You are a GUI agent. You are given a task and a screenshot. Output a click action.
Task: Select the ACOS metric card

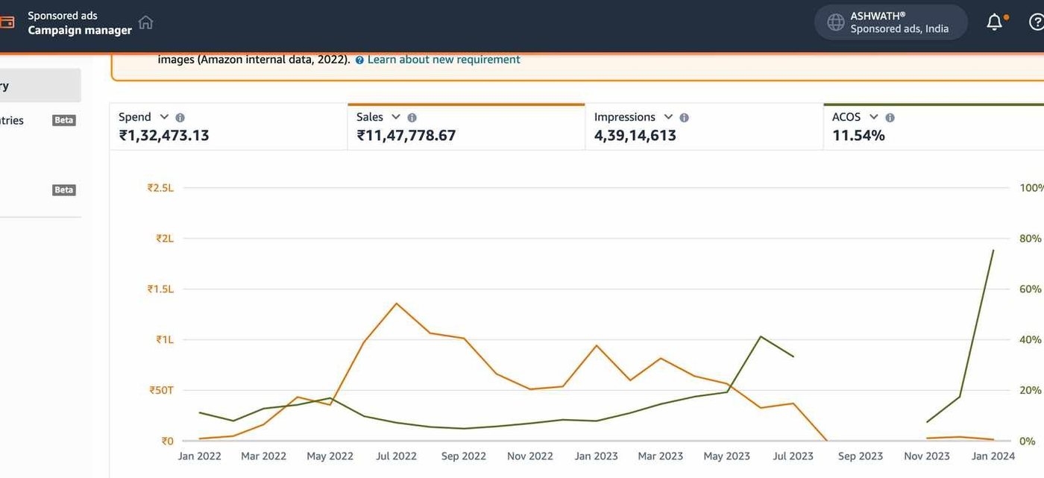[x=934, y=127]
